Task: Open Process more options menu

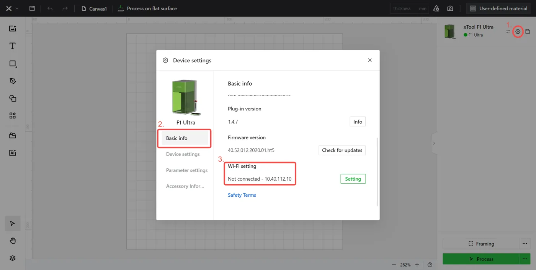Action: tap(525, 259)
